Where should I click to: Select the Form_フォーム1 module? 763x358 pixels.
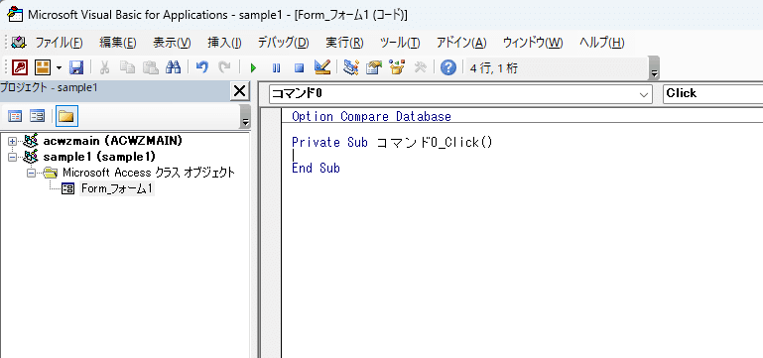pos(117,188)
